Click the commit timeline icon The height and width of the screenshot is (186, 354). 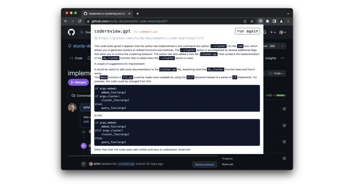(x=84, y=132)
